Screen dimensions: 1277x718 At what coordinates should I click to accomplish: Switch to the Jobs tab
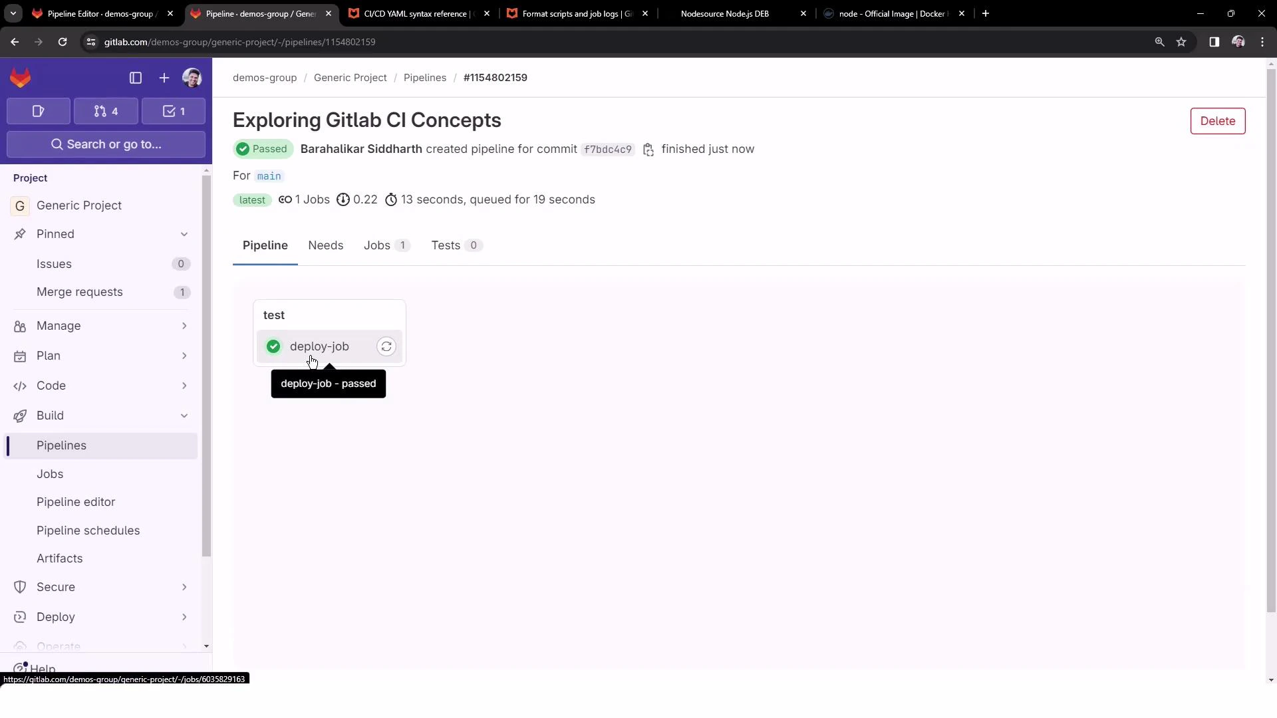click(386, 245)
